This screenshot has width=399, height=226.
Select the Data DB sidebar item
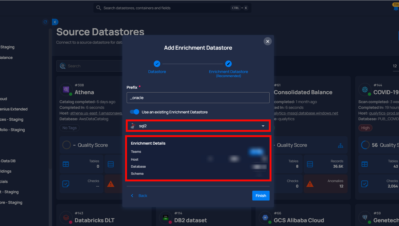tap(8, 161)
